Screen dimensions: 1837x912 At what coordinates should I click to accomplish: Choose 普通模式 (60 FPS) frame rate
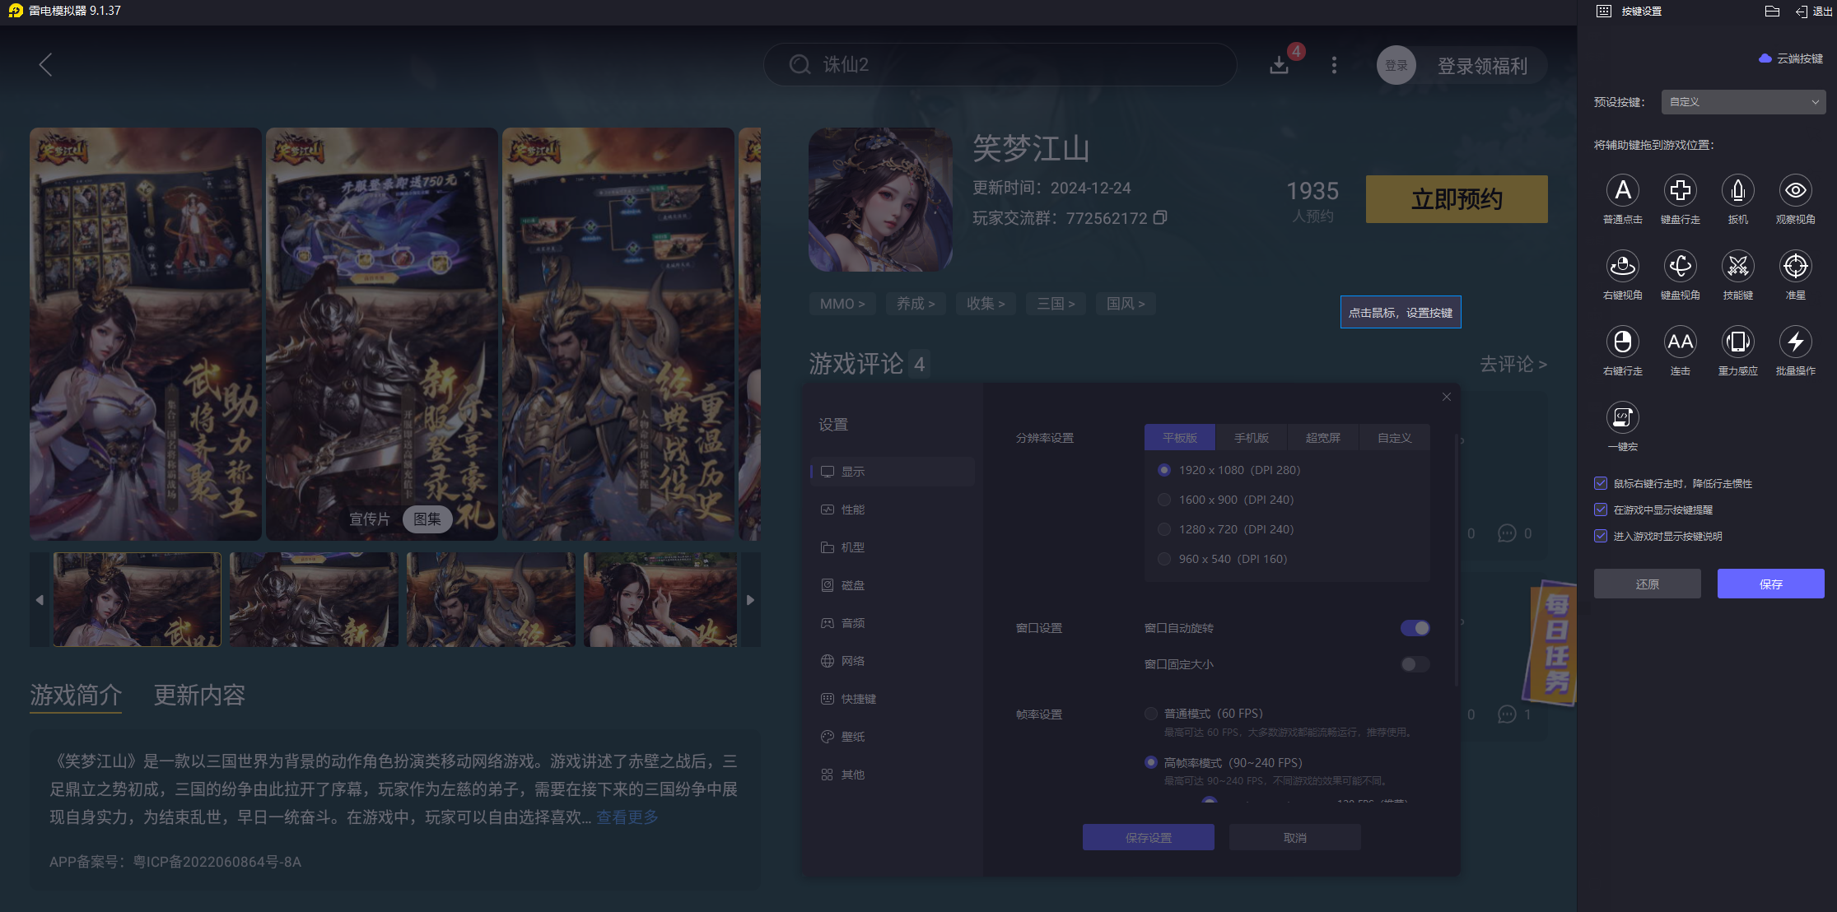(x=1150, y=714)
